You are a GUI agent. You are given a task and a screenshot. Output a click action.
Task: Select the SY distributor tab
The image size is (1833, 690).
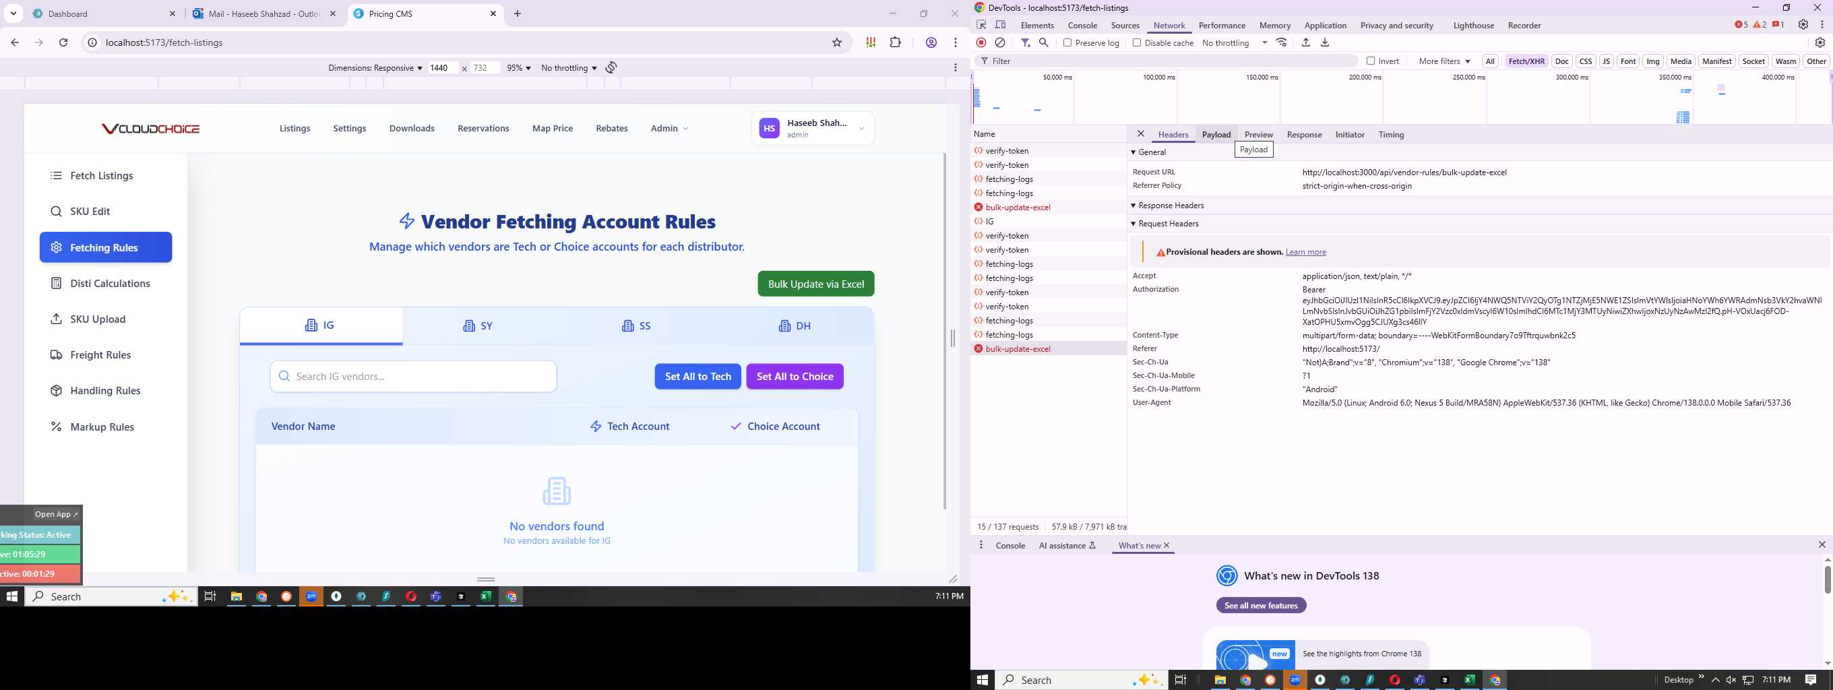click(x=478, y=325)
